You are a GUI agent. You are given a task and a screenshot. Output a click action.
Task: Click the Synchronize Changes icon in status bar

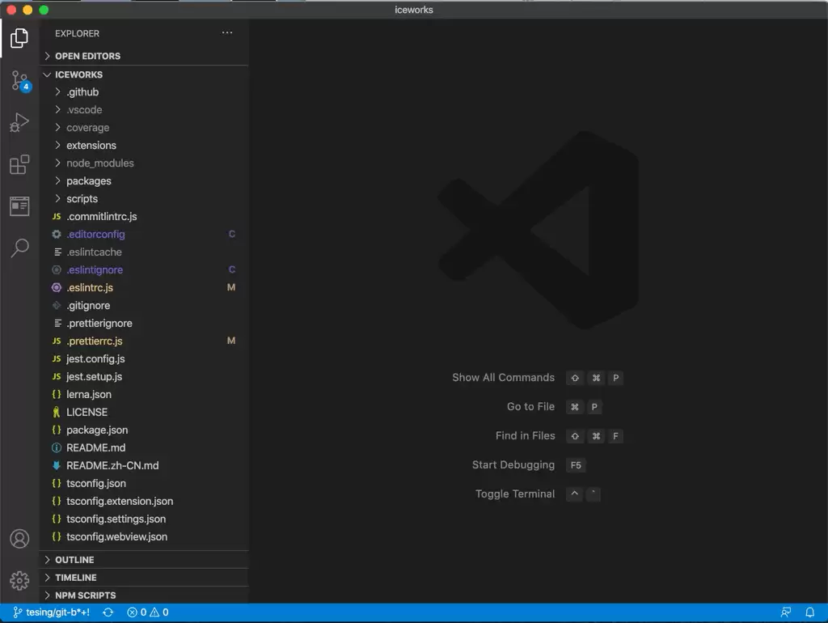tap(108, 612)
